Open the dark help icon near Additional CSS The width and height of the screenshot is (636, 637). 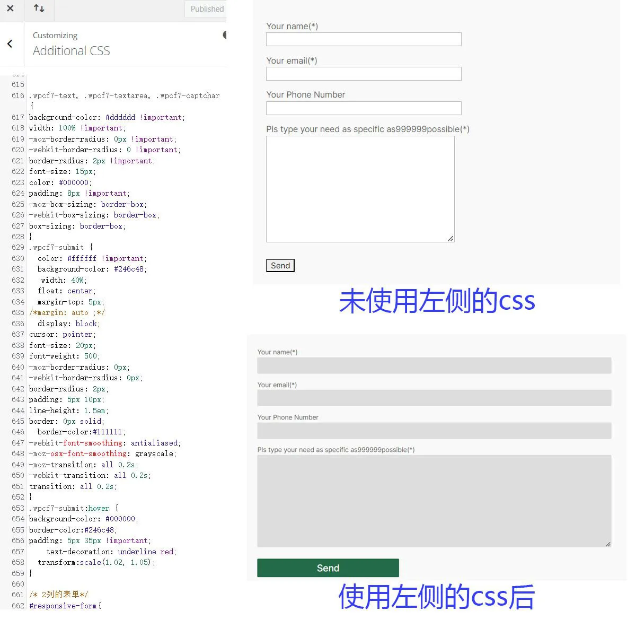pyautogui.click(x=225, y=34)
